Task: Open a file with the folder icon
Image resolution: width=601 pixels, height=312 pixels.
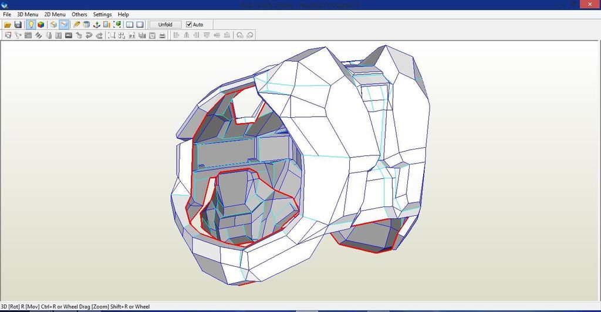Action: point(7,25)
